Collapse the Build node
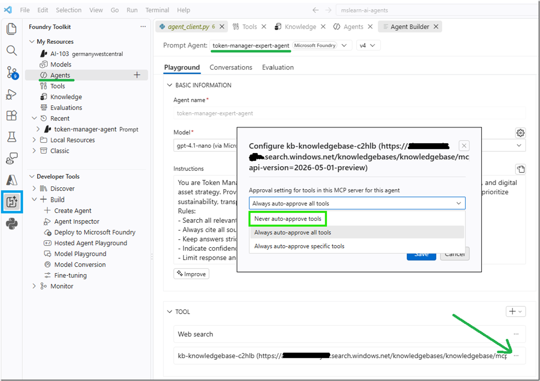Viewport: 540px width, 381px height. coord(34,199)
